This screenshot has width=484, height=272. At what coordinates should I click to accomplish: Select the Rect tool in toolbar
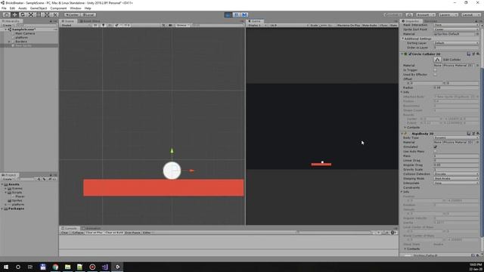tap(39, 14)
